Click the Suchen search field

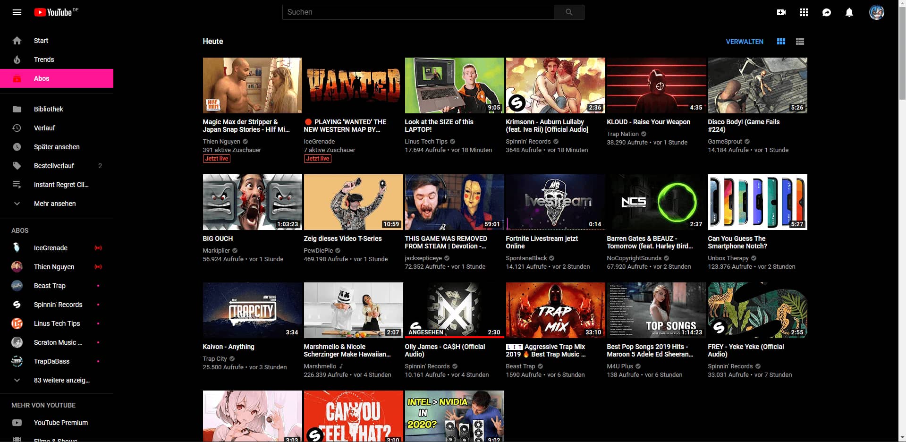(x=418, y=12)
